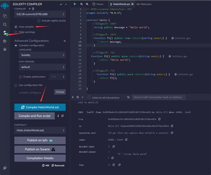The image size is (211, 175).
Task: Click 'infinite gas' hint beside function f3
Action: (184, 74)
